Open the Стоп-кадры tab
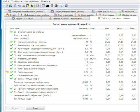 pyautogui.click(x=106, y=15)
